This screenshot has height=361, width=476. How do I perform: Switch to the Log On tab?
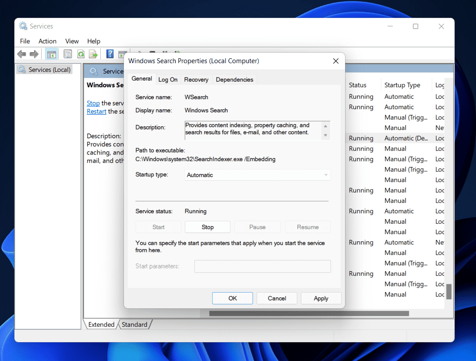tap(168, 79)
